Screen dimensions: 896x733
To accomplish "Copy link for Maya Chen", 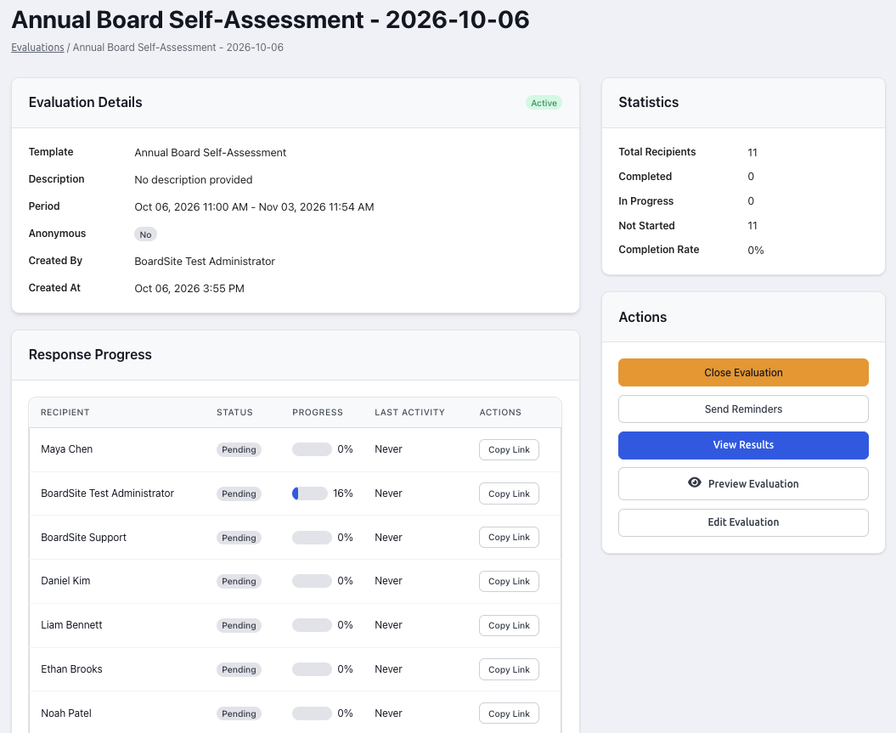I will tap(509, 449).
